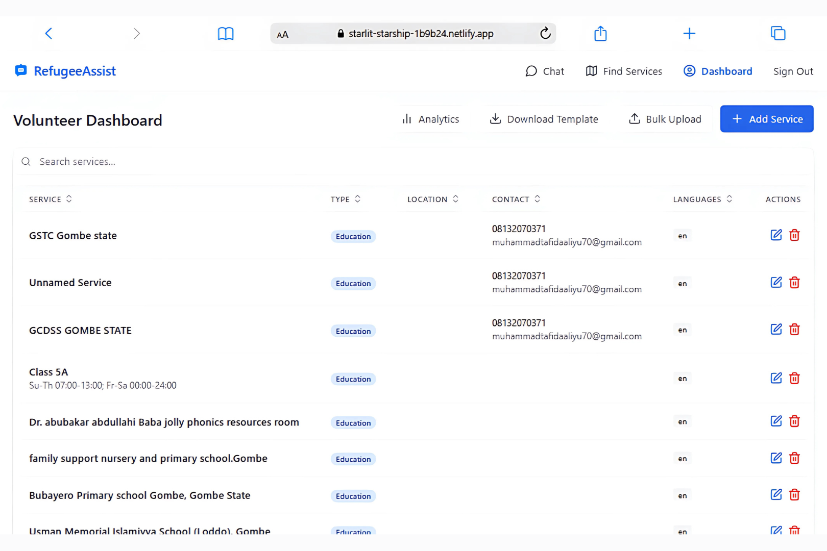Click 'Dr. abubakar abdullahi Baba jolly phonics' name
The height and width of the screenshot is (551, 827).
coord(164,422)
